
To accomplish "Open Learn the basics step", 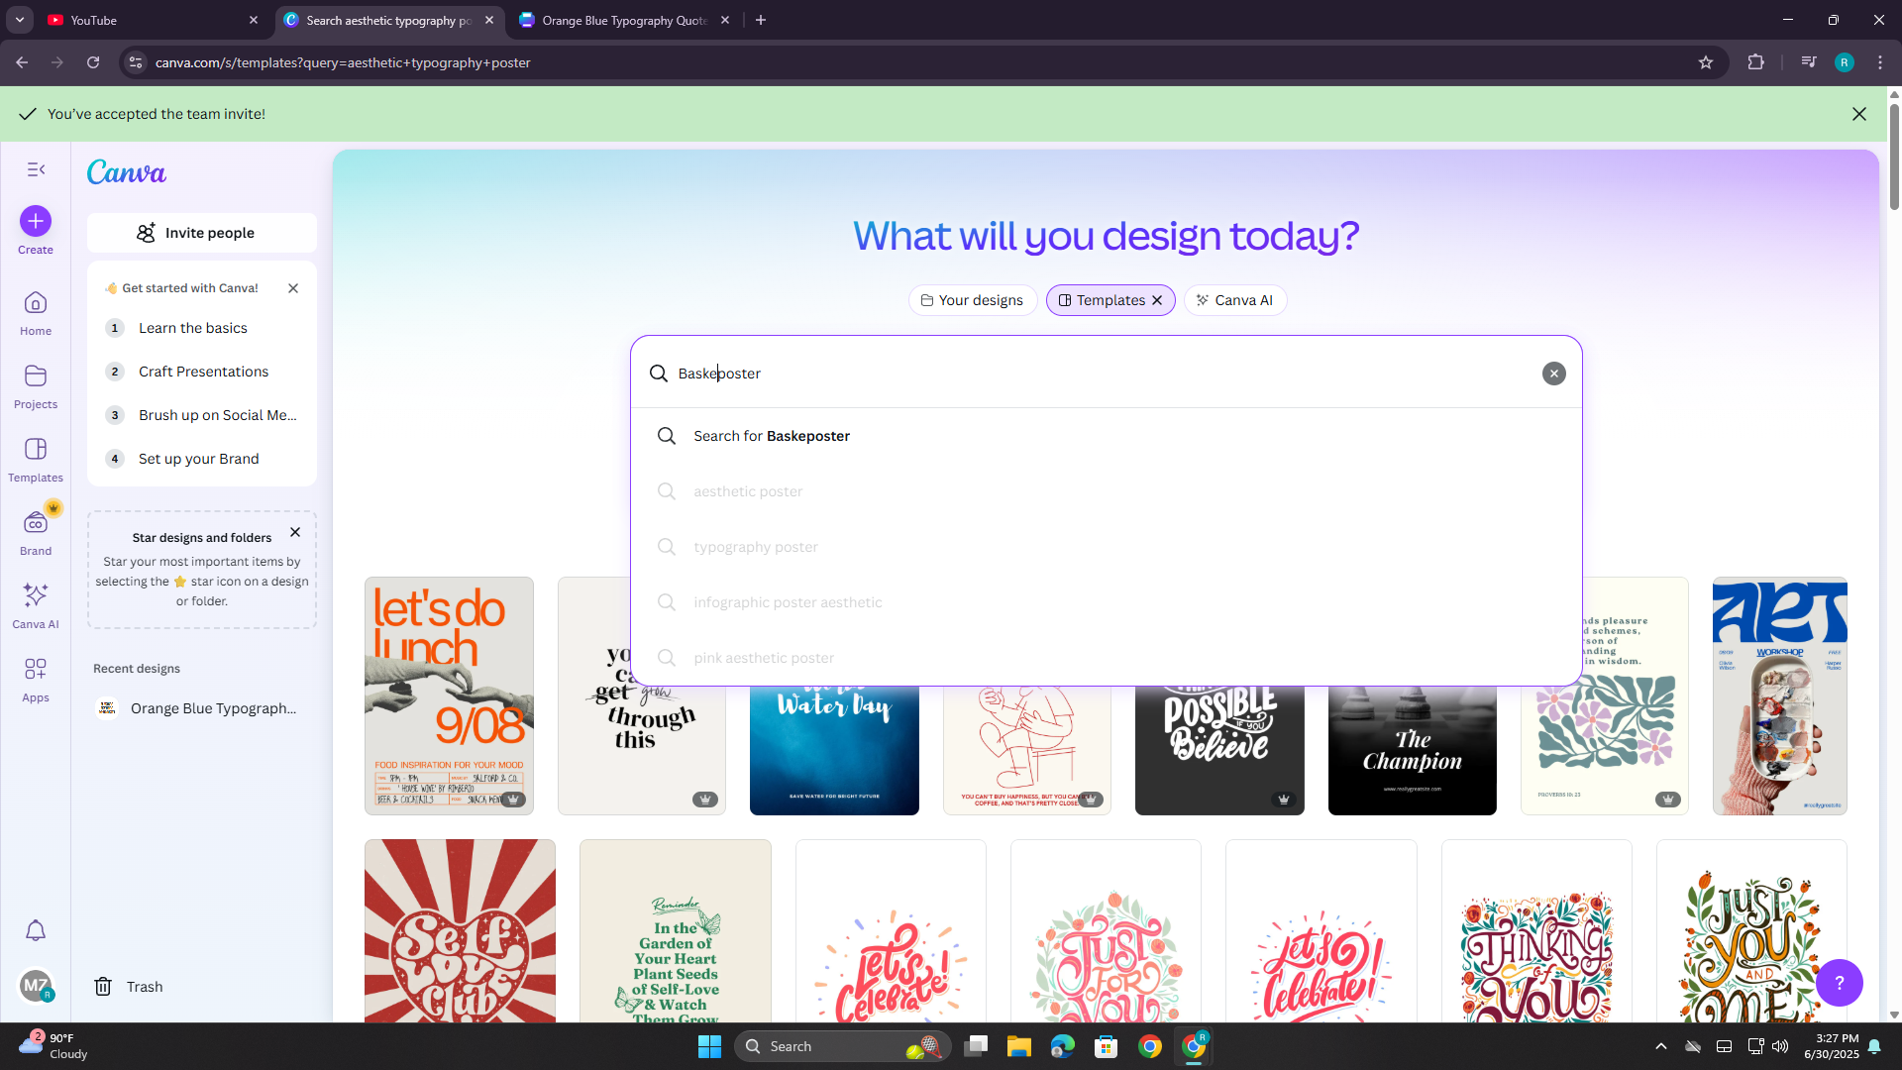I will [202, 328].
